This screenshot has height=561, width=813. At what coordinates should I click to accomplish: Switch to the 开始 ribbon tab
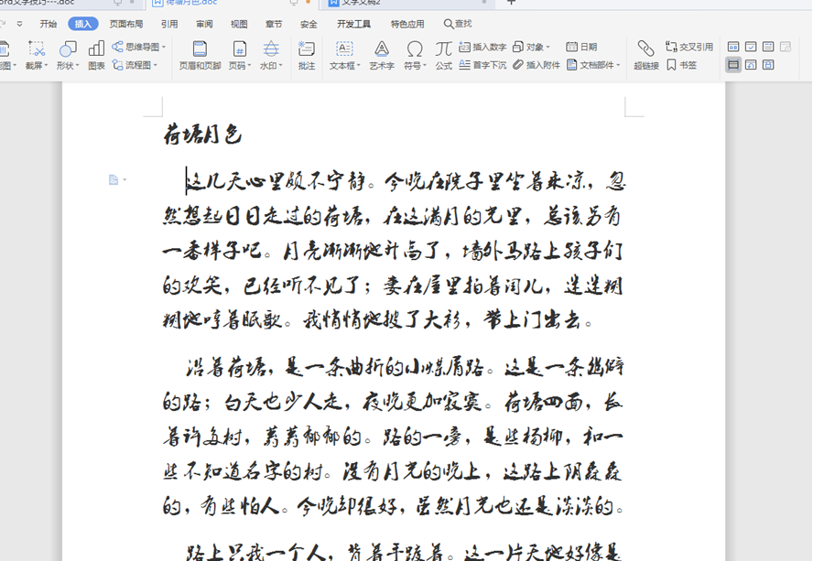49,24
